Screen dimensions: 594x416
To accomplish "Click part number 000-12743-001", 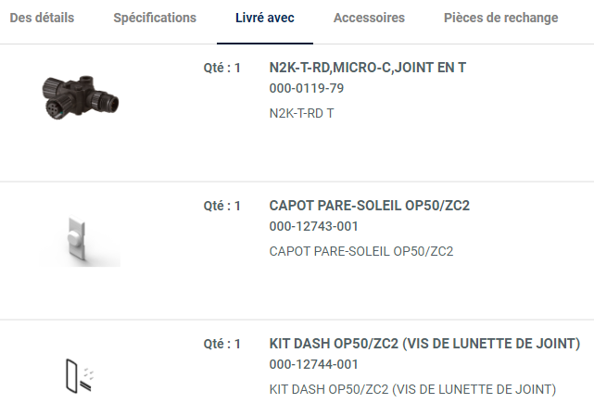I will 313,226.
